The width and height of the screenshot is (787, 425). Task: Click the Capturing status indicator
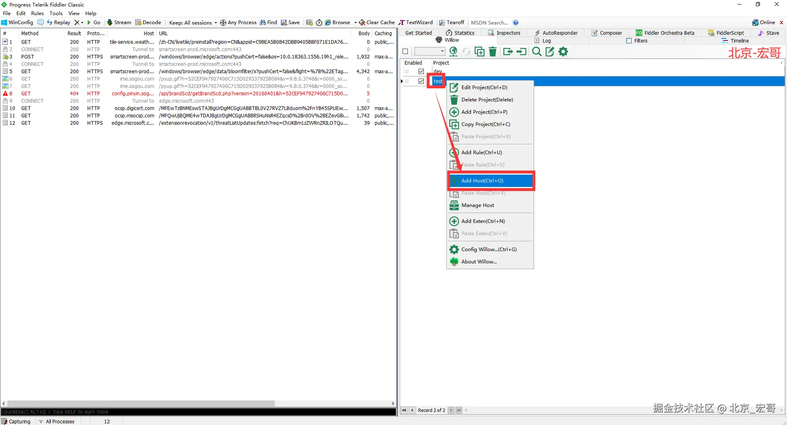(16, 421)
